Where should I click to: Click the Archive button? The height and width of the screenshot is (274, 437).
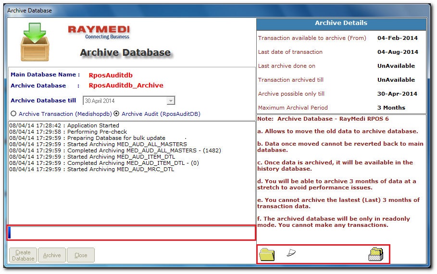52,255
